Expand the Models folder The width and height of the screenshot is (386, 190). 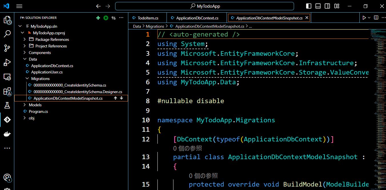(x=24, y=105)
